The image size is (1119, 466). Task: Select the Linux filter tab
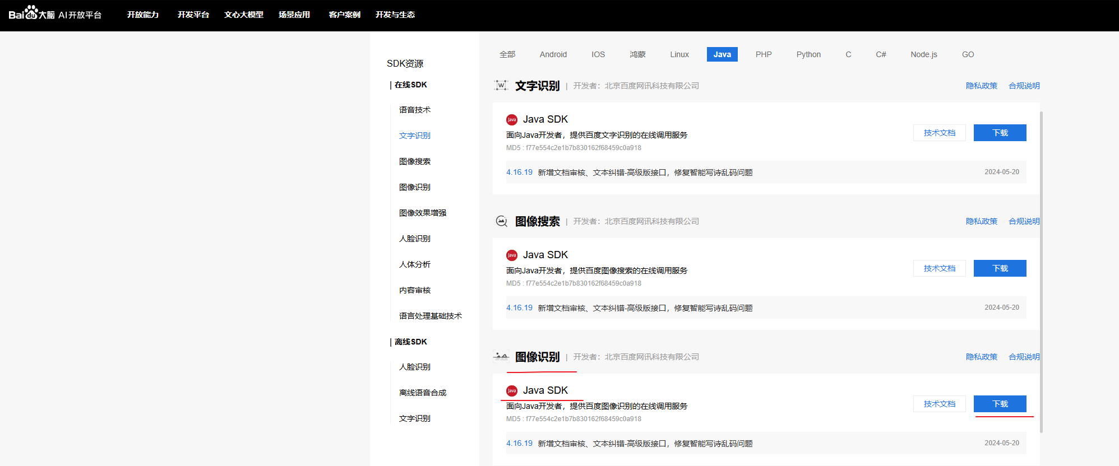coord(679,54)
